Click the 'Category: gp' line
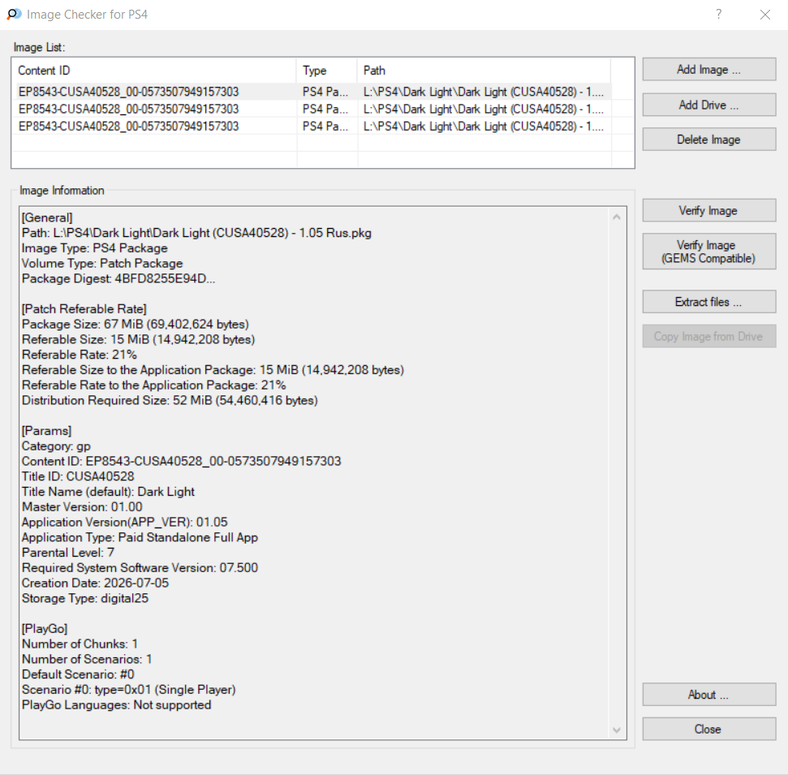This screenshot has height=775, width=788. (56, 446)
